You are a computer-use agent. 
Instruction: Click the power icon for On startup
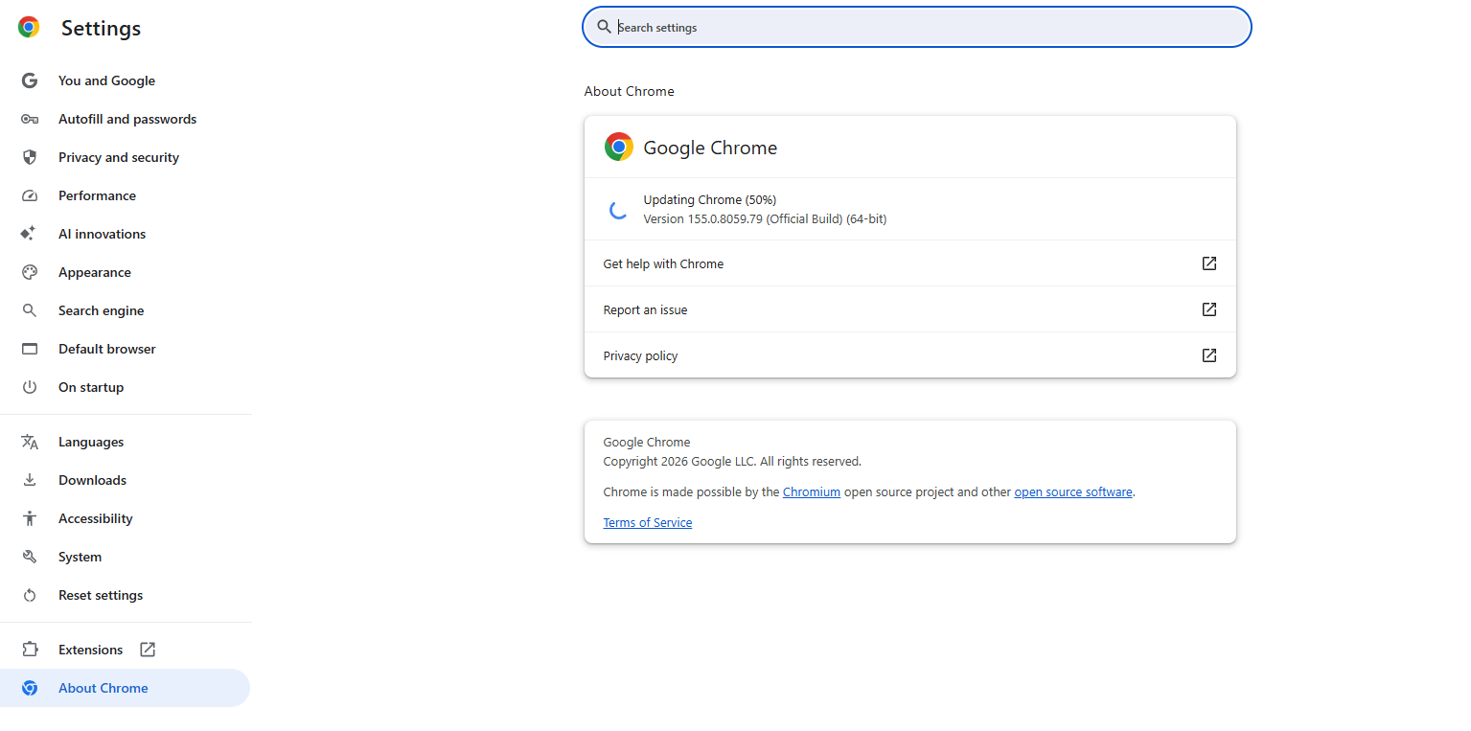pyautogui.click(x=30, y=387)
